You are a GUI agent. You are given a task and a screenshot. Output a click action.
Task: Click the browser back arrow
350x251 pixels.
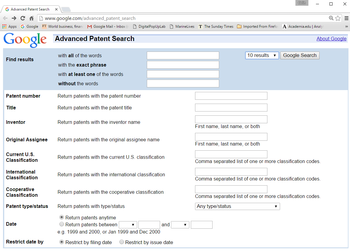tap(5, 18)
